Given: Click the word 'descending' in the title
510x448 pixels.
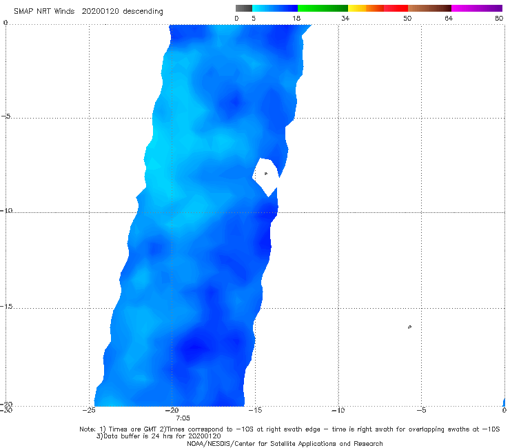Looking at the screenshot, I should click(143, 12).
